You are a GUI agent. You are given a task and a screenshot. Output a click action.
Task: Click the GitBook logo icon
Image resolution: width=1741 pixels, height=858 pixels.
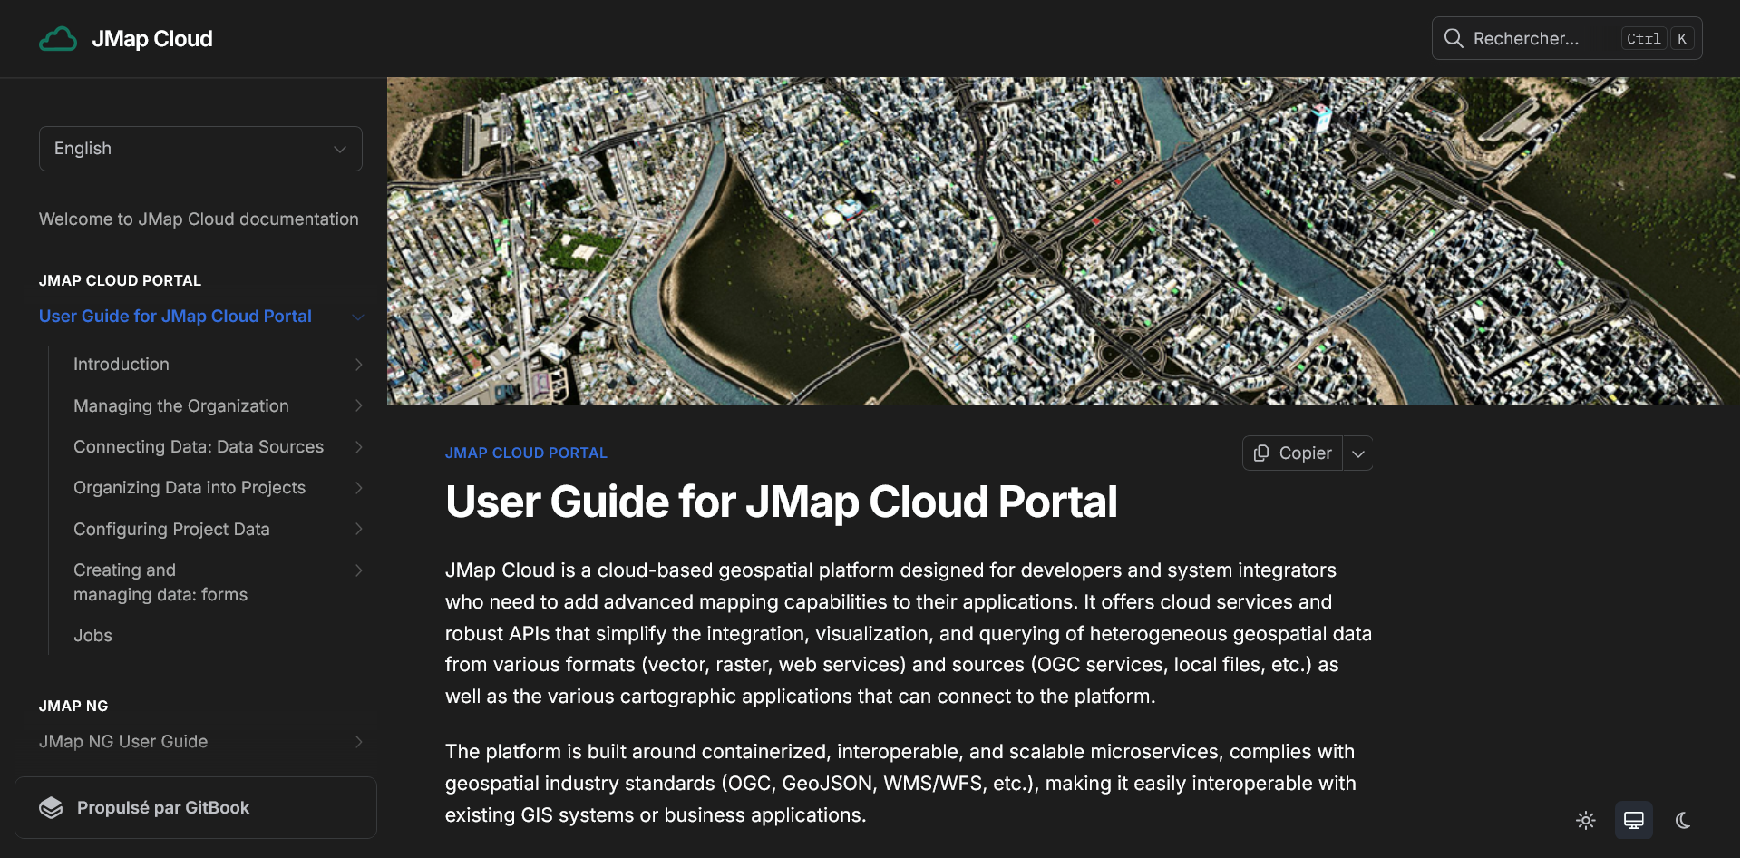(x=52, y=807)
